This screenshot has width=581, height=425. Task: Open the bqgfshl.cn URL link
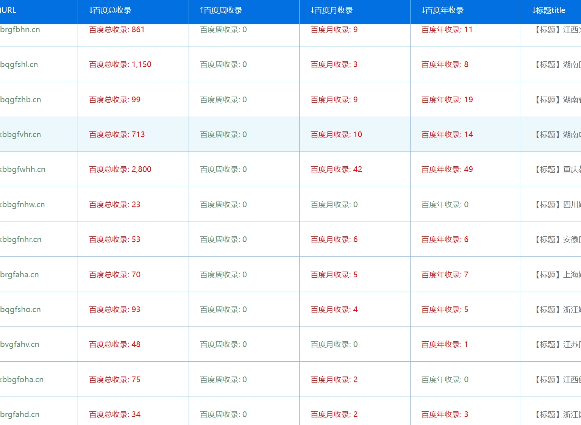pyautogui.click(x=19, y=64)
